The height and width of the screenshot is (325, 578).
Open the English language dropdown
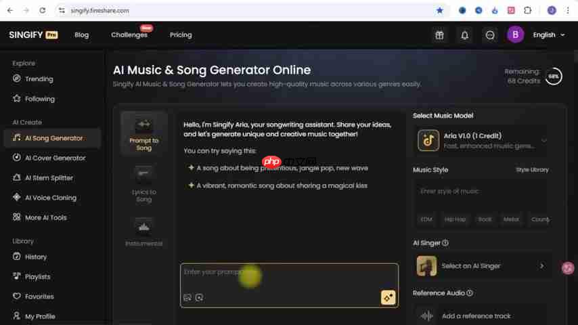pos(548,35)
